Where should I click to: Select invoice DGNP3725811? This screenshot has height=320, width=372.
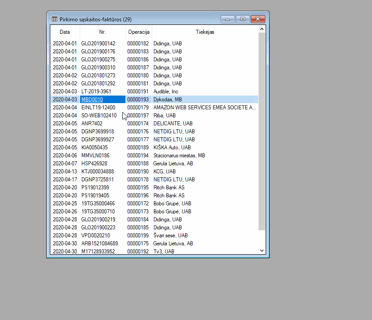coord(97,180)
